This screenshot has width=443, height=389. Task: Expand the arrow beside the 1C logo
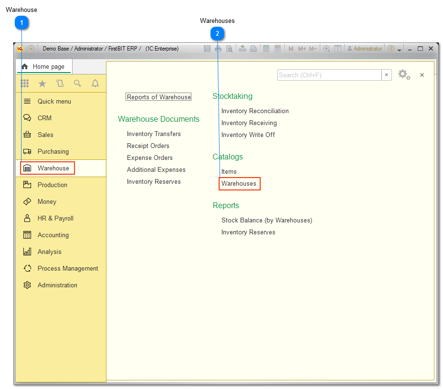pos(31,48)
